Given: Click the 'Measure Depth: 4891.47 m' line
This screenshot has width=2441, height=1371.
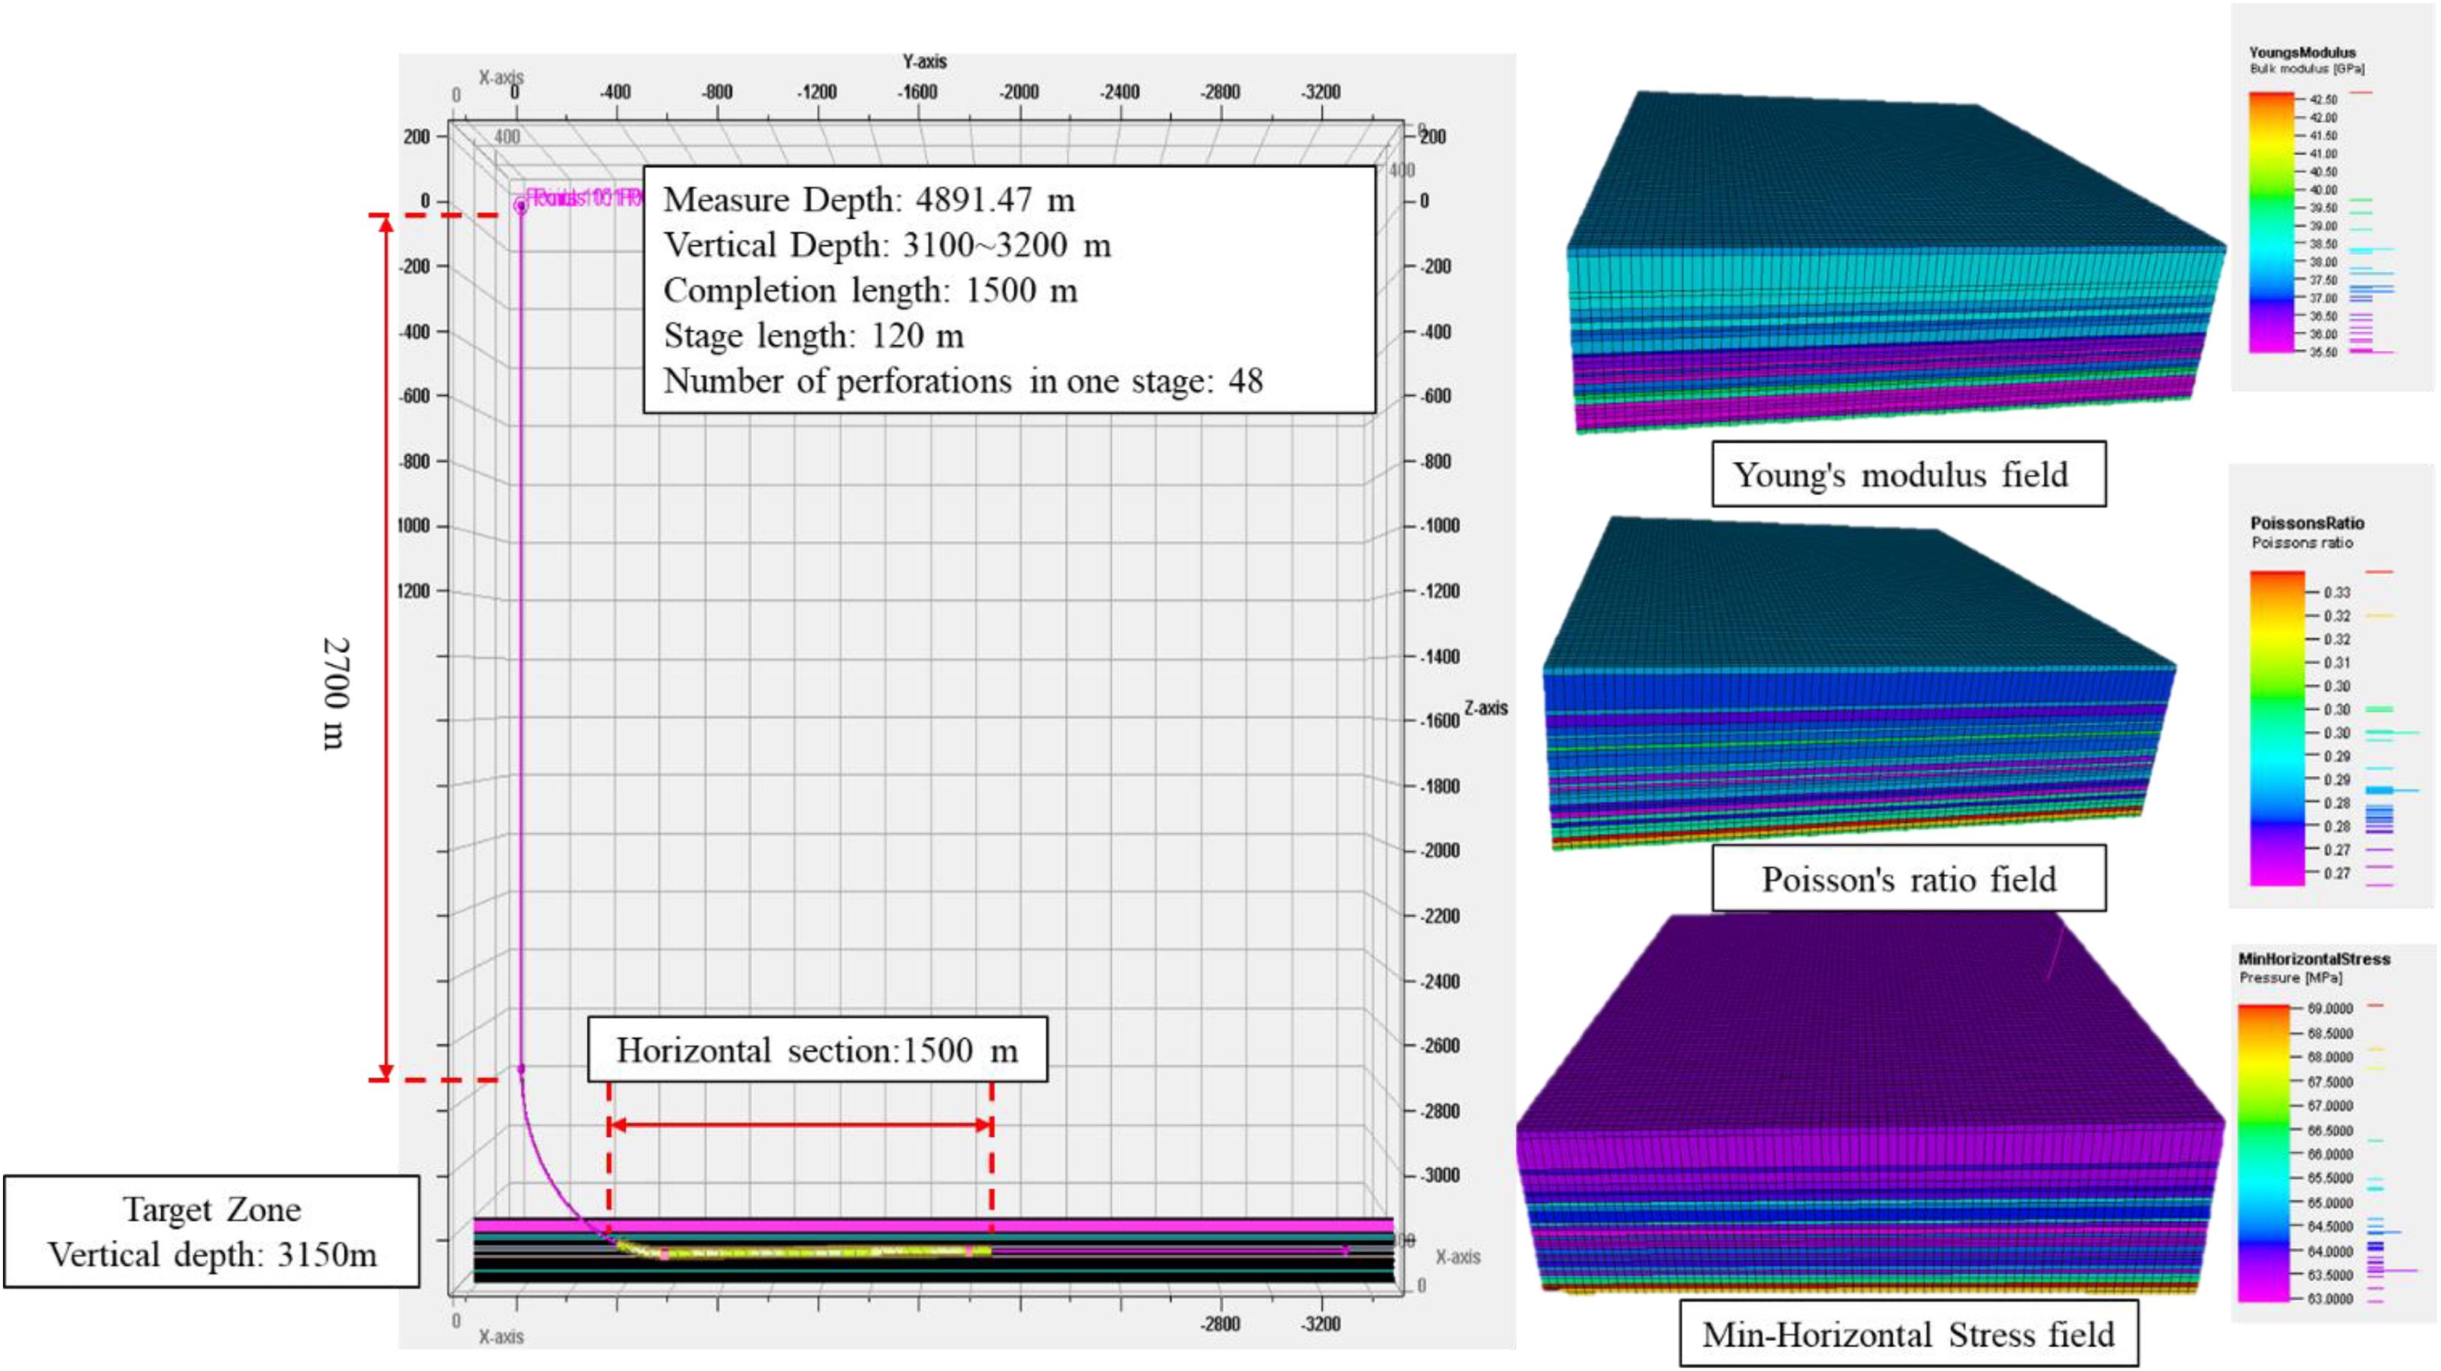Looking at the screenshot, I should [869, 200].
